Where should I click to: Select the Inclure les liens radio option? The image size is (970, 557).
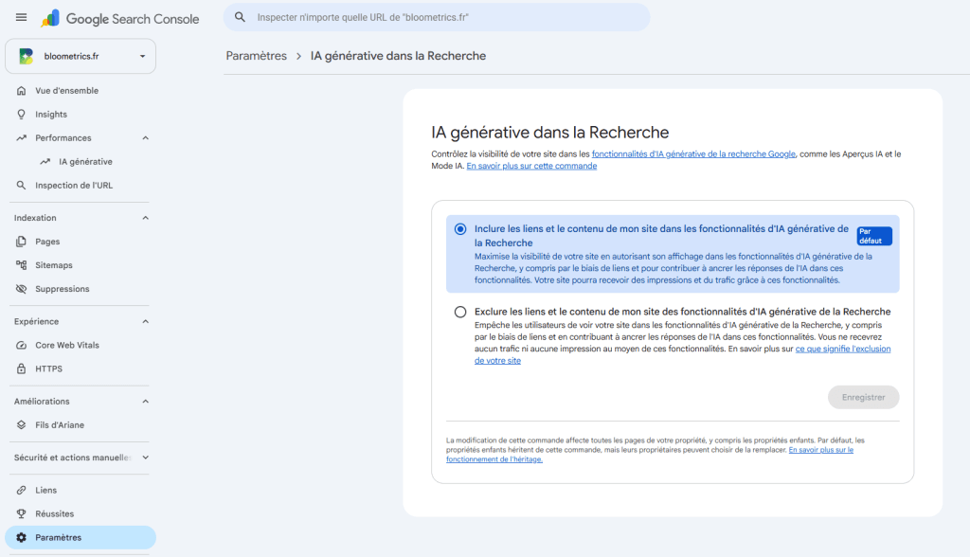point(460,229)
